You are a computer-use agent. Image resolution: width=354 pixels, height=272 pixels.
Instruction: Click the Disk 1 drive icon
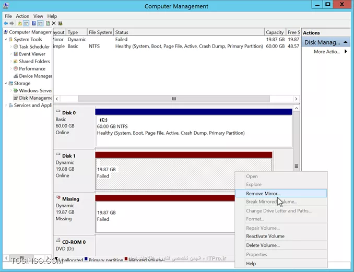[58, 154]
